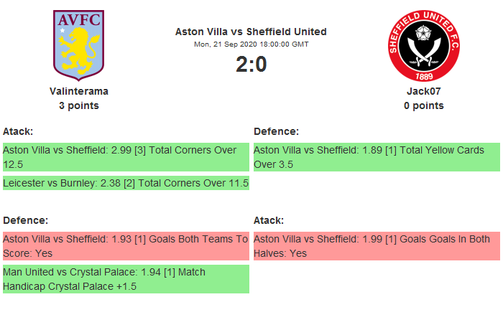
Task: Click the Aston Villa vs Sheffield United title
Action: coord(251,32)
